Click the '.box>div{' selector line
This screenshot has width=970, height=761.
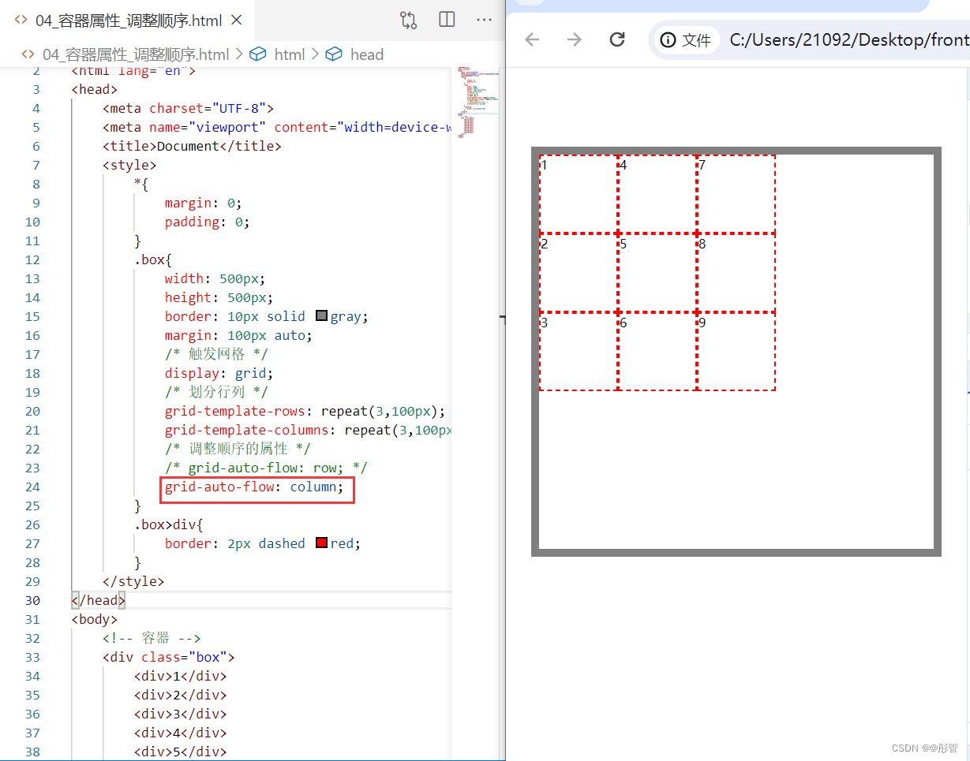169,524
